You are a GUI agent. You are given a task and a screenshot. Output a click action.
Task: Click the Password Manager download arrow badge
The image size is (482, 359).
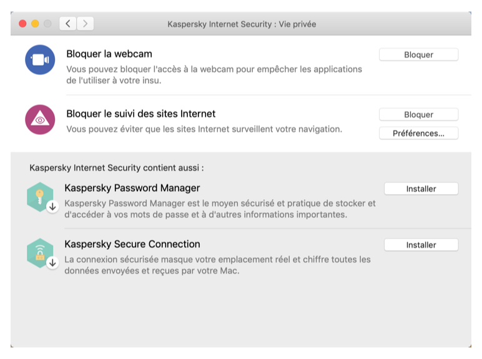[x=52, y=207]
